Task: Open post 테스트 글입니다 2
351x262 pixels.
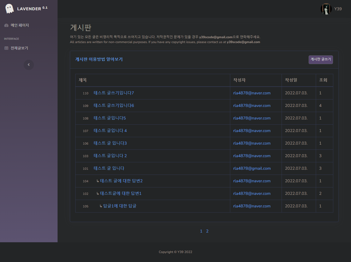Action: [110, 156]
